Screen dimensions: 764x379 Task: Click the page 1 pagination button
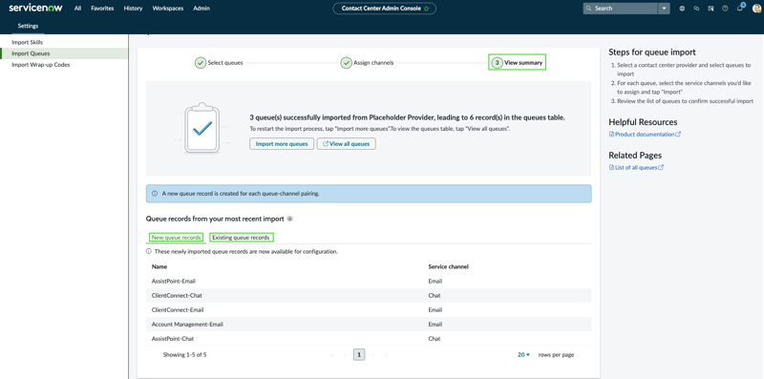coord(359,354)
